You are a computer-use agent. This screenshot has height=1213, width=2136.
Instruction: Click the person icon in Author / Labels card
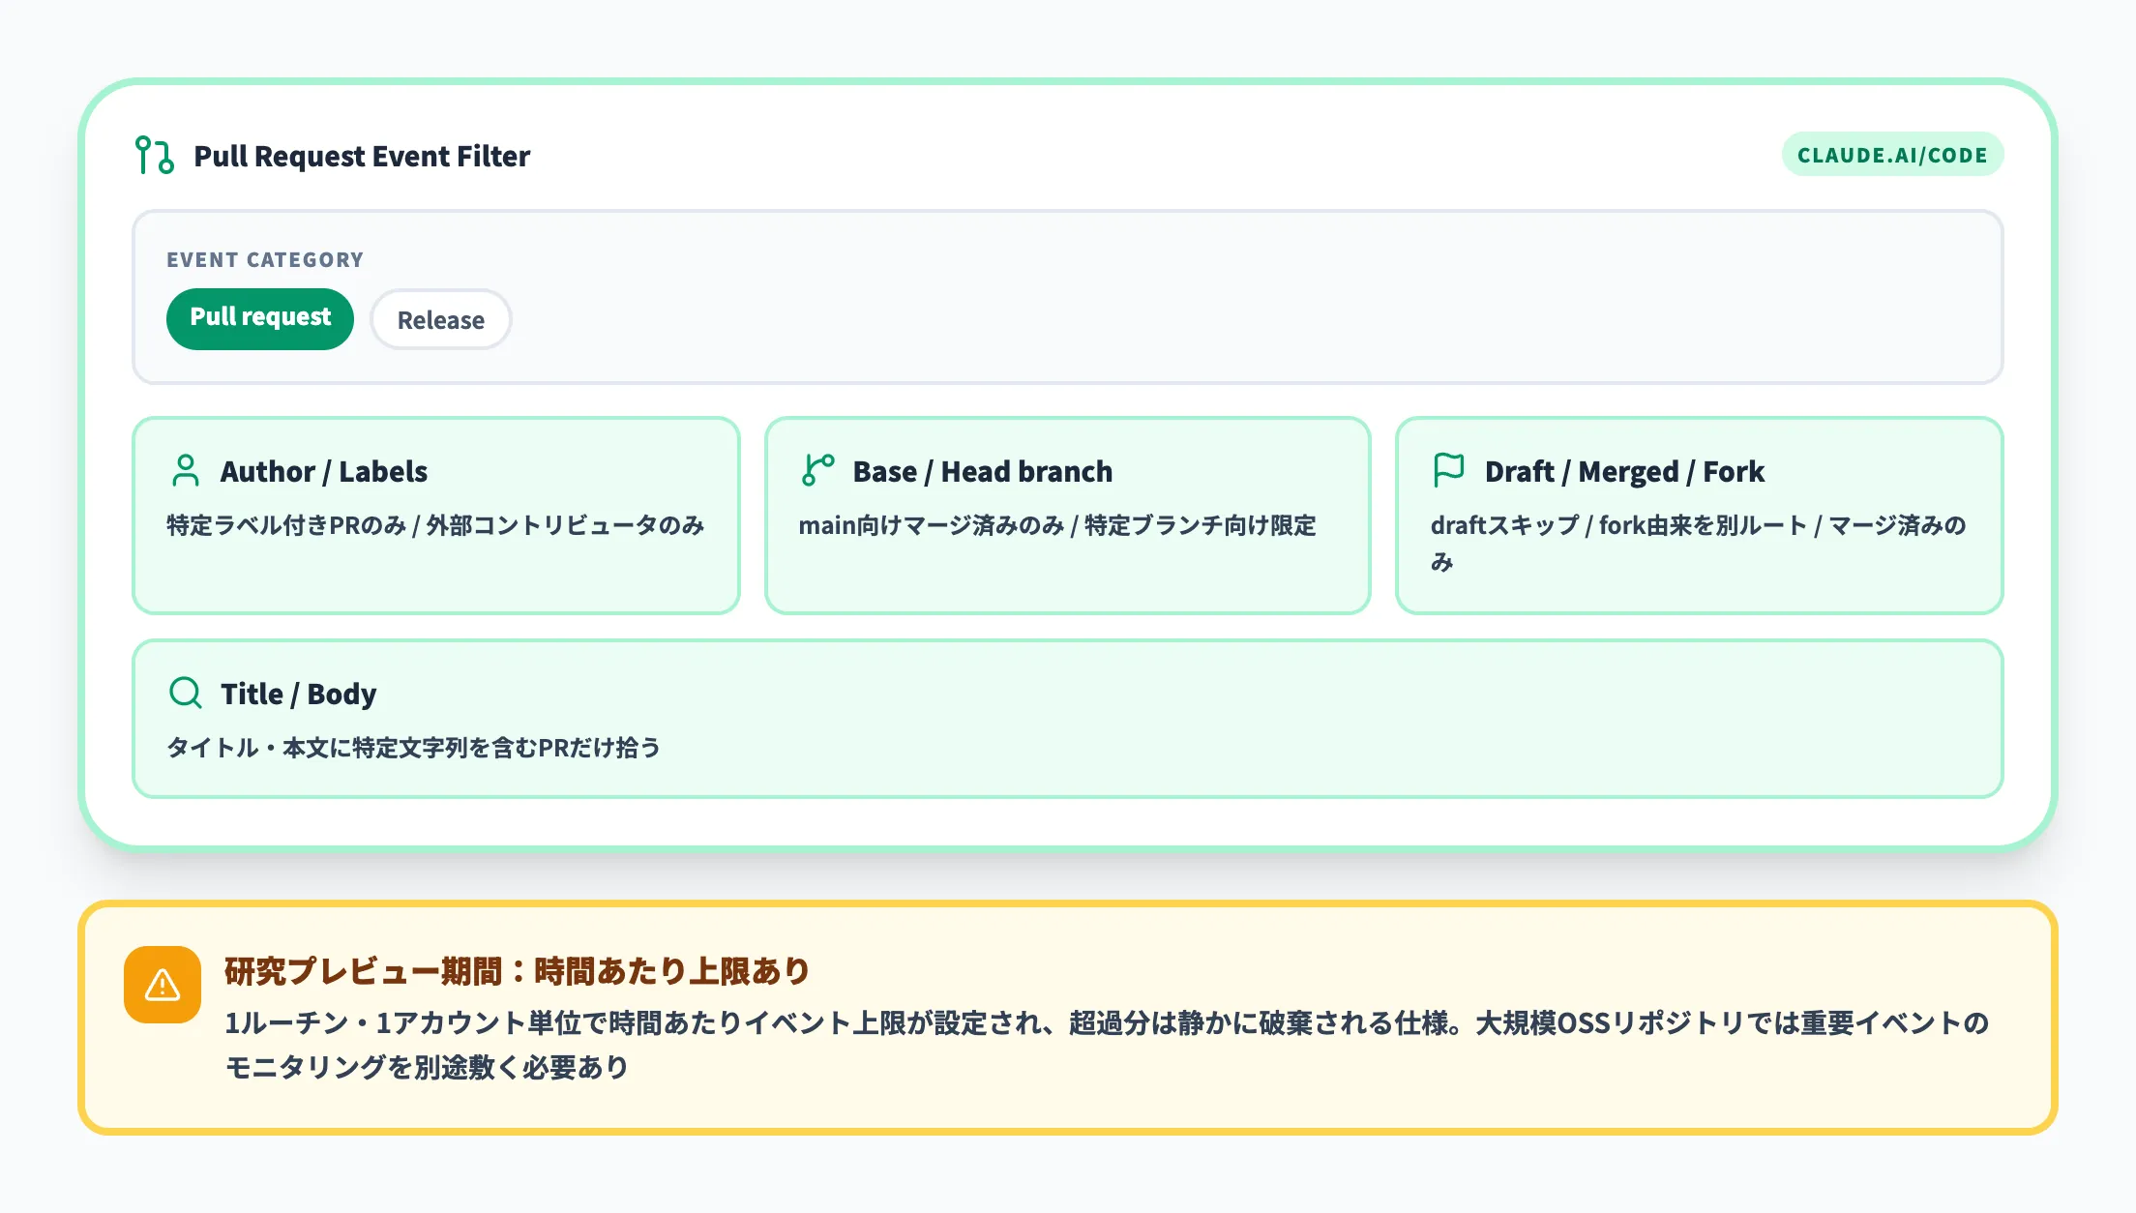185,471
